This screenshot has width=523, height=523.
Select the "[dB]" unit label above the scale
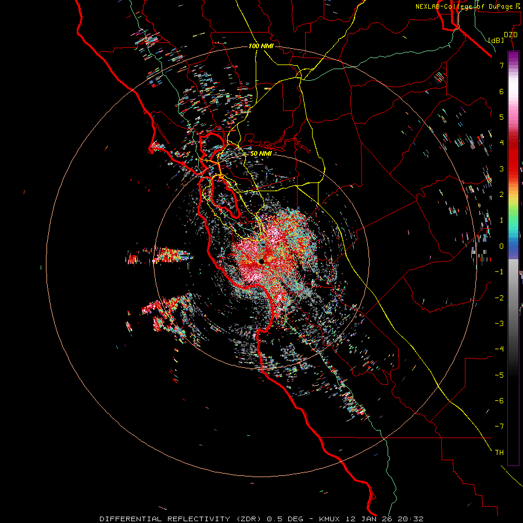(496, 40)
